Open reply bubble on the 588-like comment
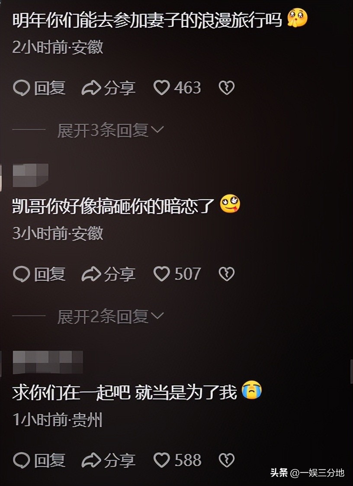The height and width of the screenshot is (486, 353). tap(39, 460)
